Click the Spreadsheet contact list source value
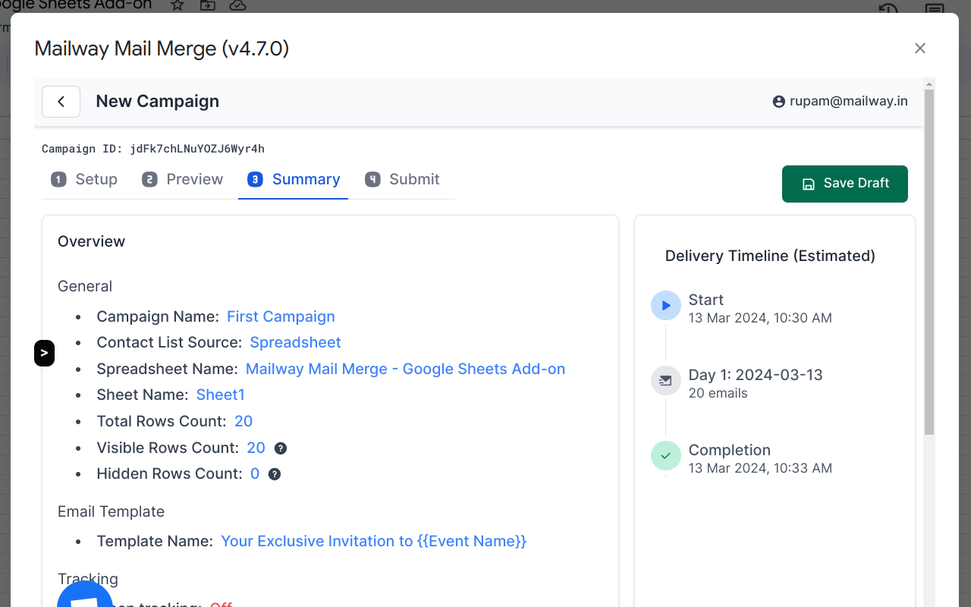971x607 pixels. (295, 342)
